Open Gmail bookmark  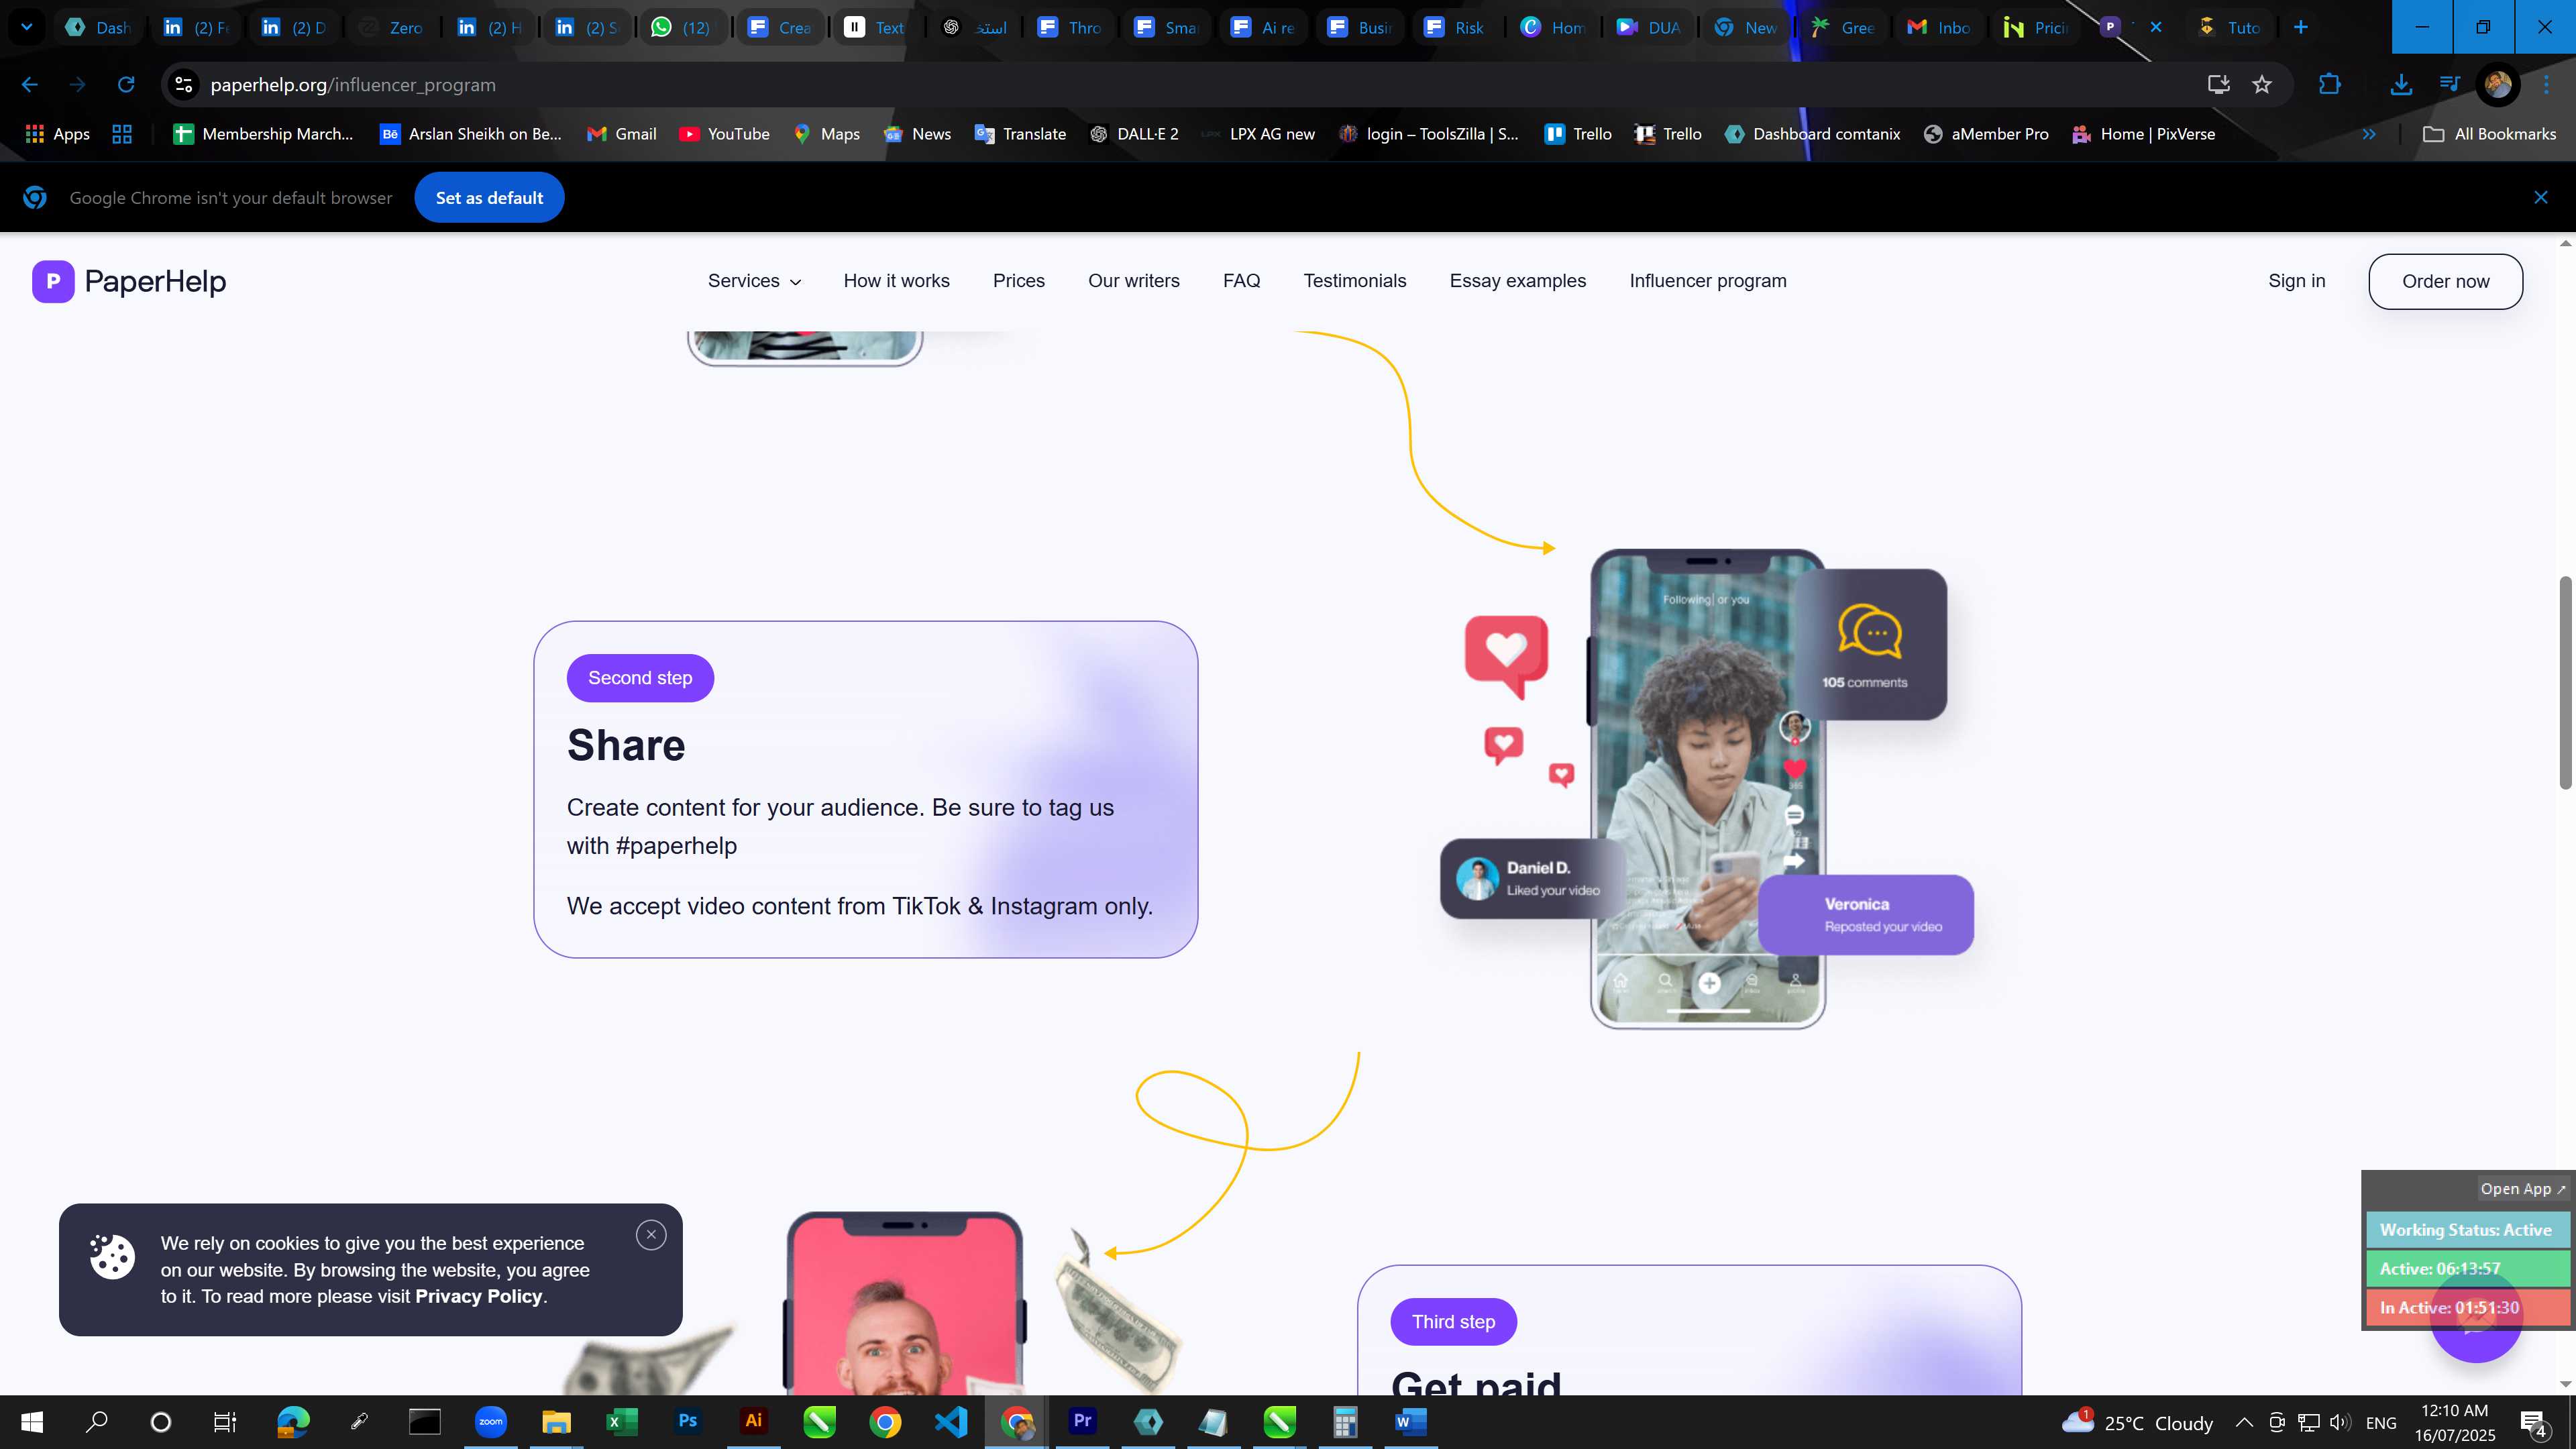[x=621, y=134]
